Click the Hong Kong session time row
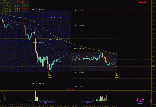156x107 pixels. click(x=22, y=5)
